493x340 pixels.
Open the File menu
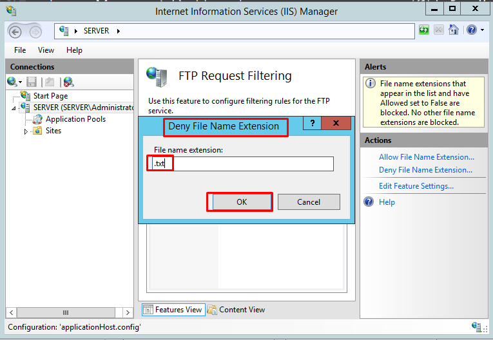point(20,50)
